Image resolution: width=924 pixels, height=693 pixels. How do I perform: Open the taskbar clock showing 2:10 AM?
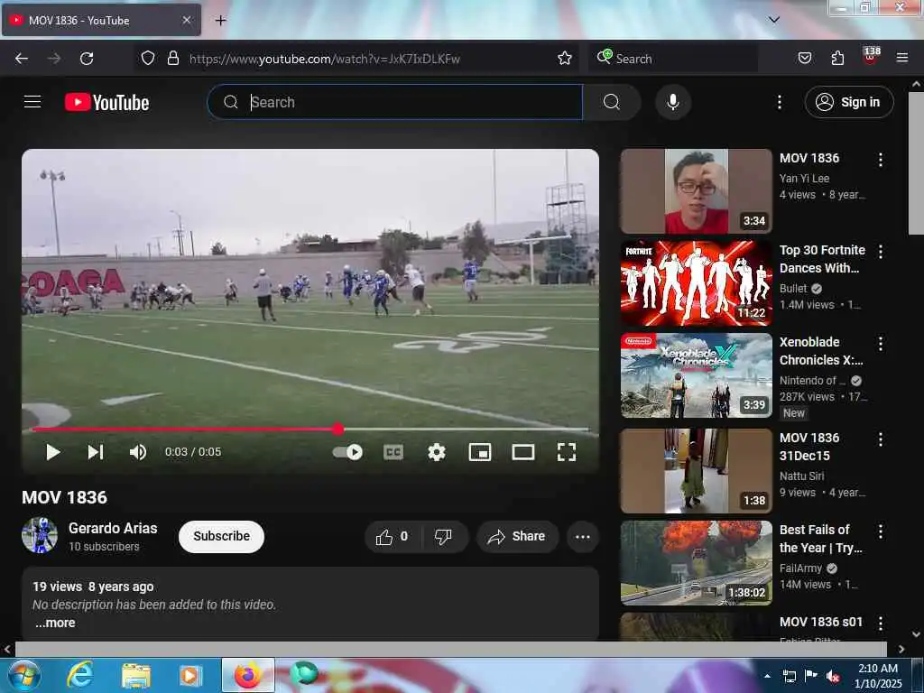[x=878, y=676]
